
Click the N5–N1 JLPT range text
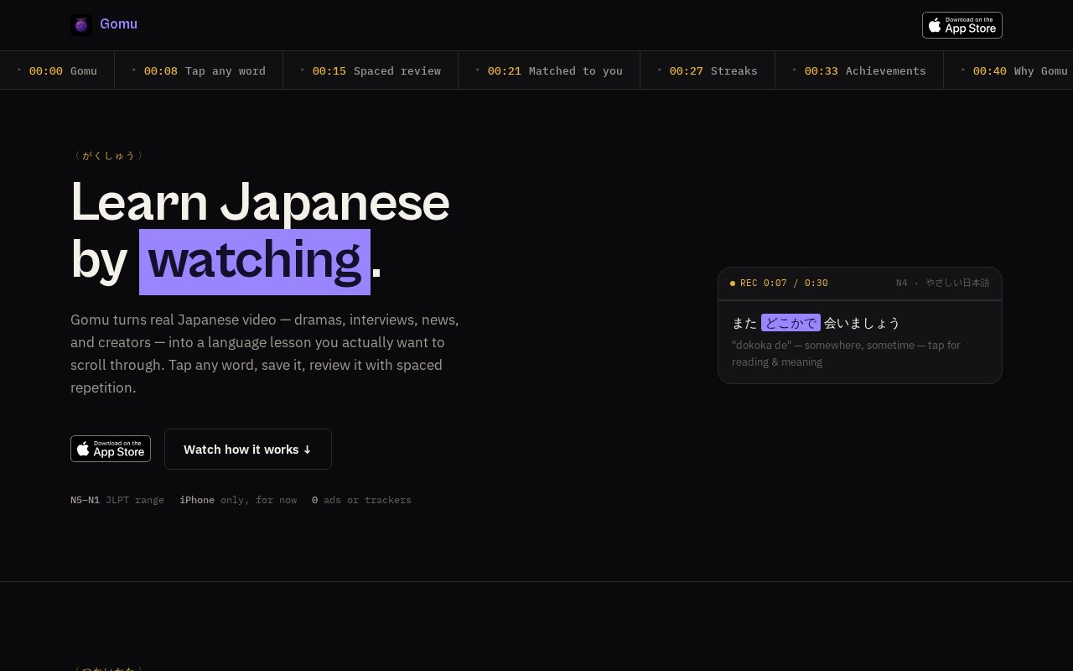[x=117, y=500]
